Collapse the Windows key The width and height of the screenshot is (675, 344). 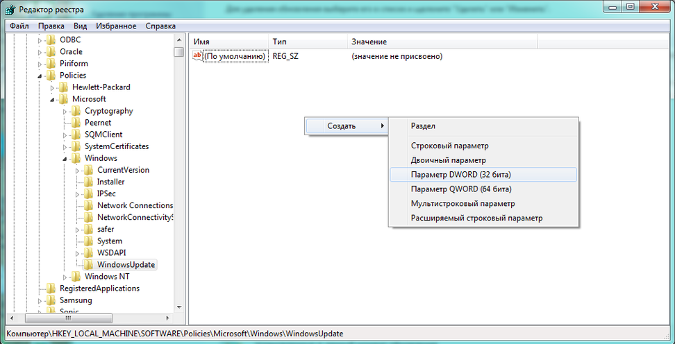pos(65,159)
